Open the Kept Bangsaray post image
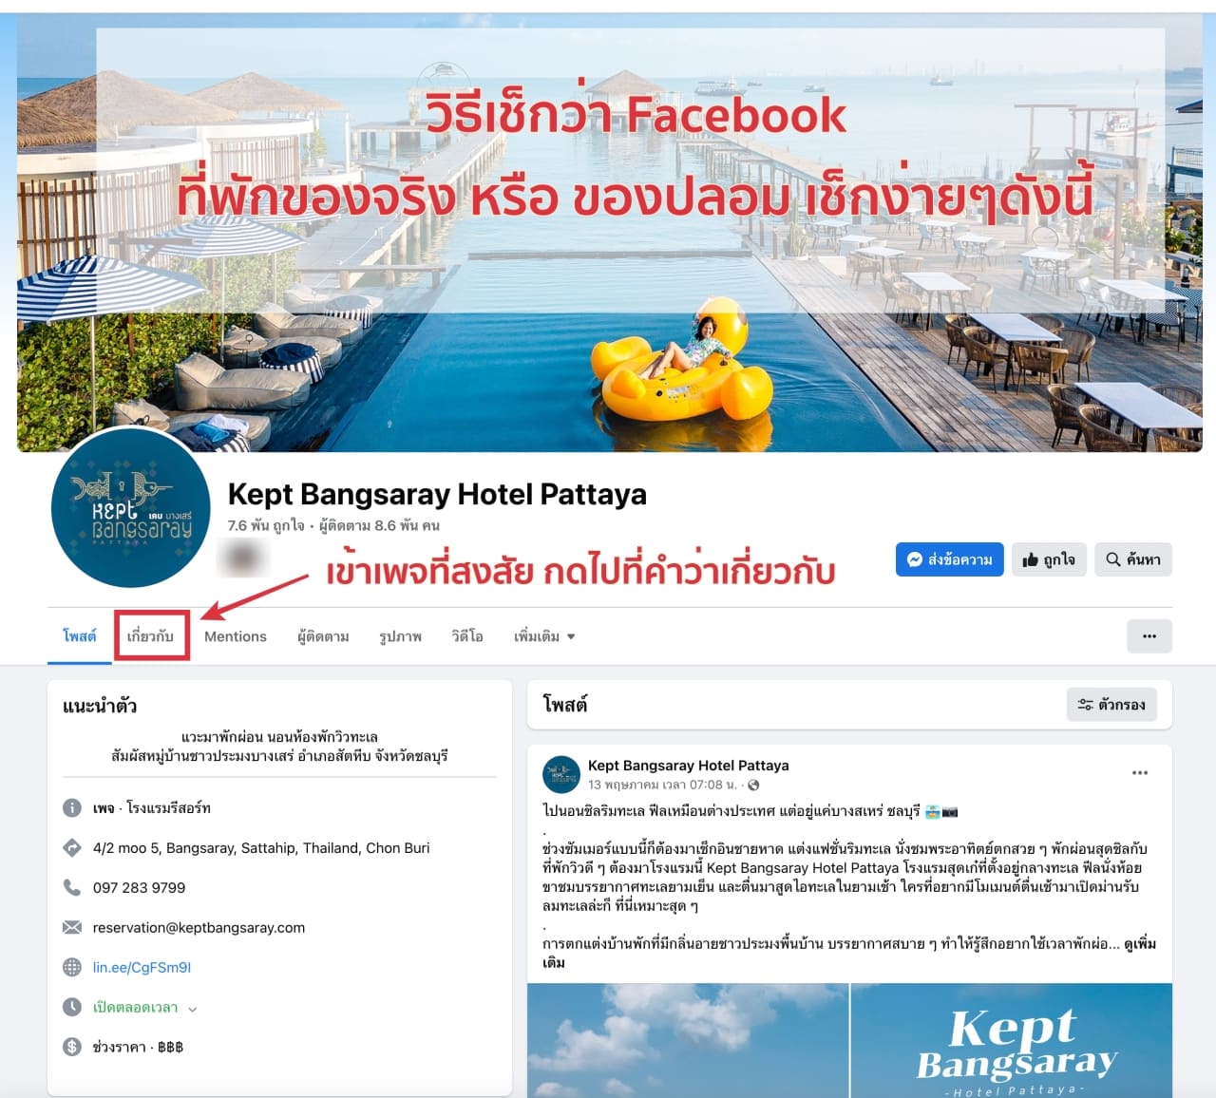This screenshot has height=1098, width=1216. (x=849, y=1040)
